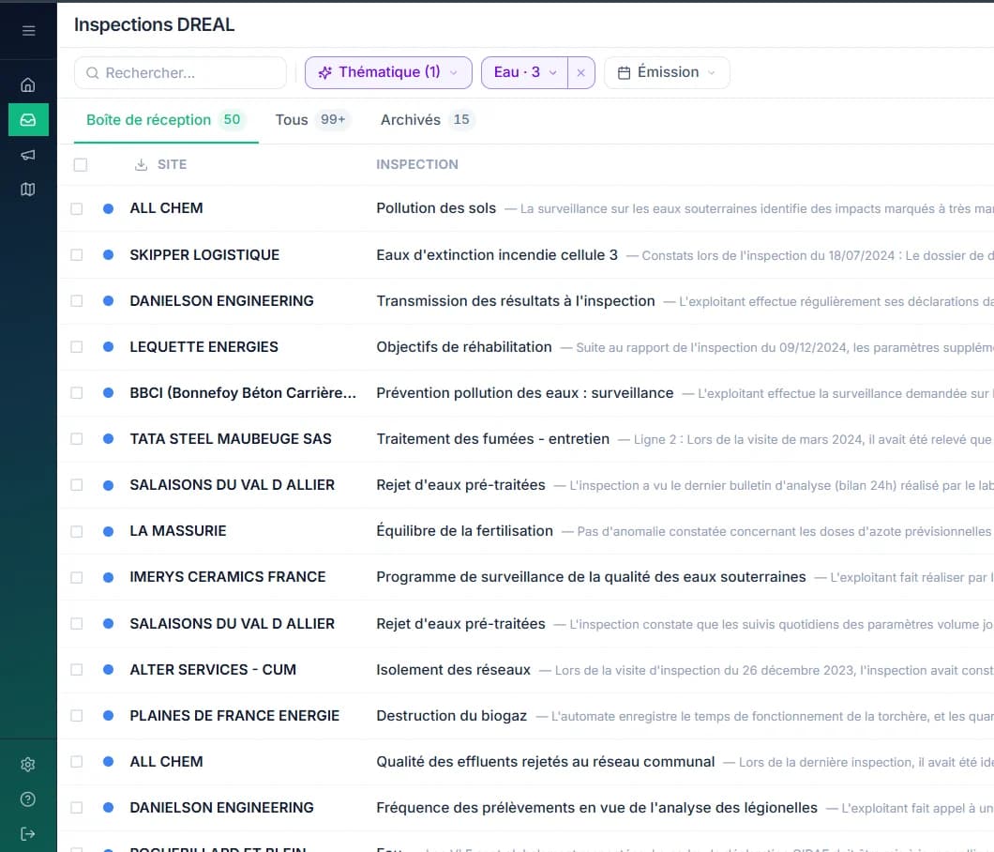
Task: Open the Thématique (1) filter dropdown
Action: 388,72
